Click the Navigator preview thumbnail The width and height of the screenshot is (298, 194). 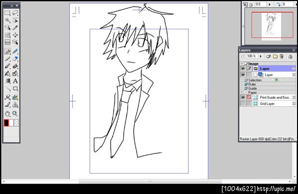coord(271,26)
